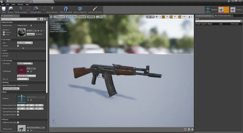
Task: Open the File menu
Action: coord(2,4)
